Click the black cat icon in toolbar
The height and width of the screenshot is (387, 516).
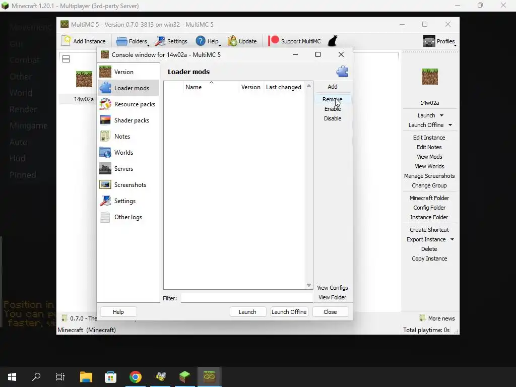point(333,41)
